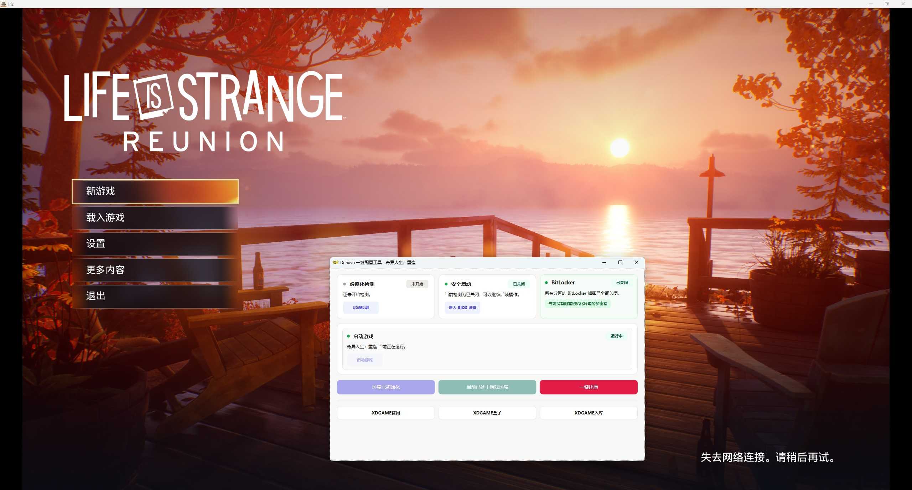The height and width of the screenshot is (490, 912).
Task: Click the 当前已处于游戏环境 status bar
Action: click(x=487, y=387)
